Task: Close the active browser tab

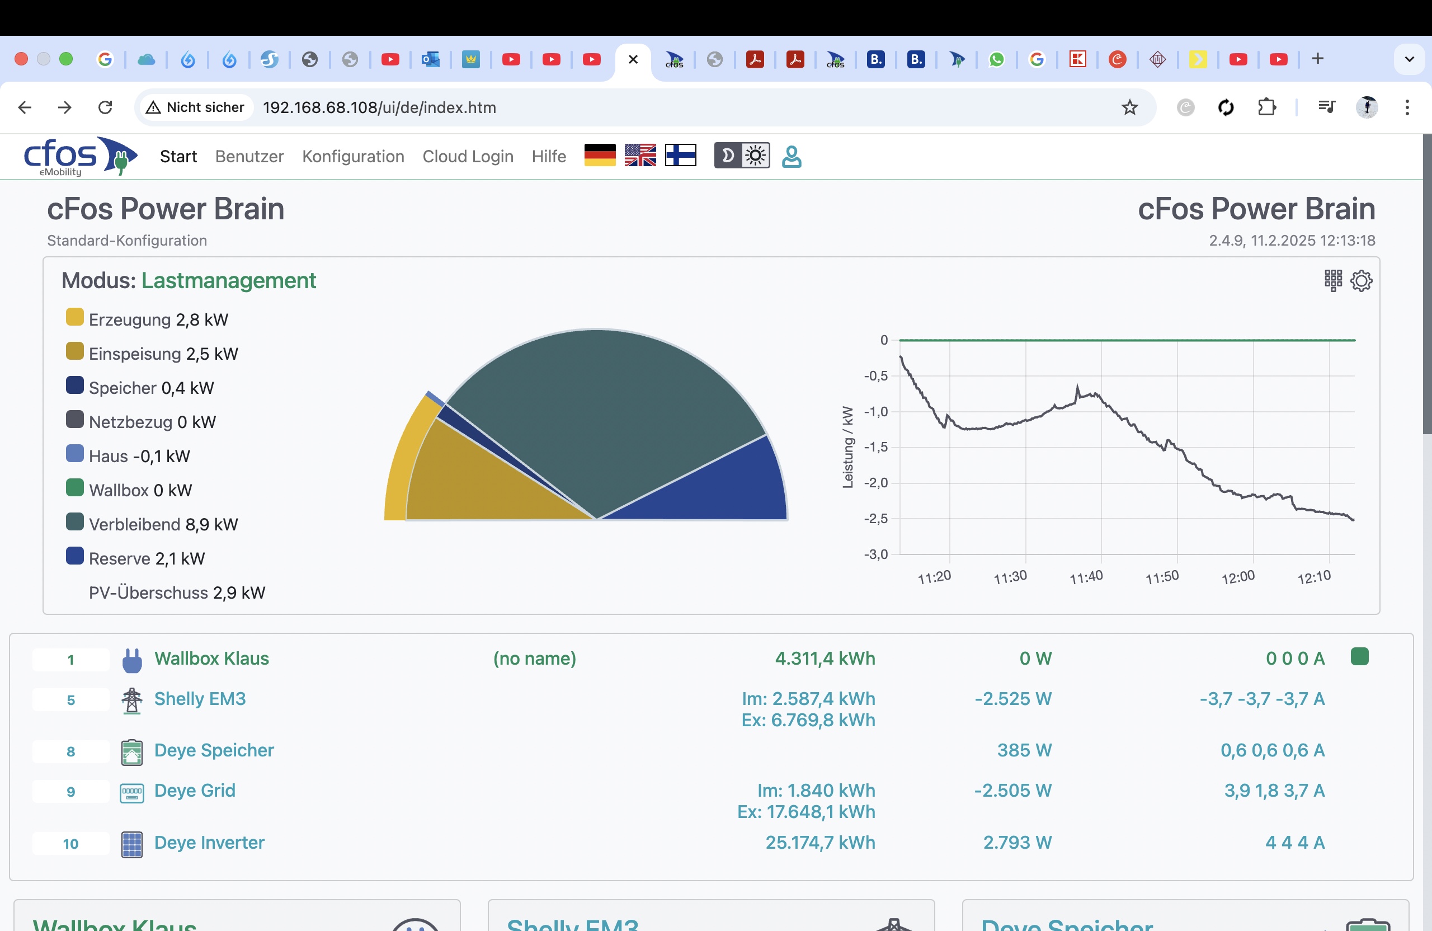Action: pyautogui.click(x=633, y=59)
